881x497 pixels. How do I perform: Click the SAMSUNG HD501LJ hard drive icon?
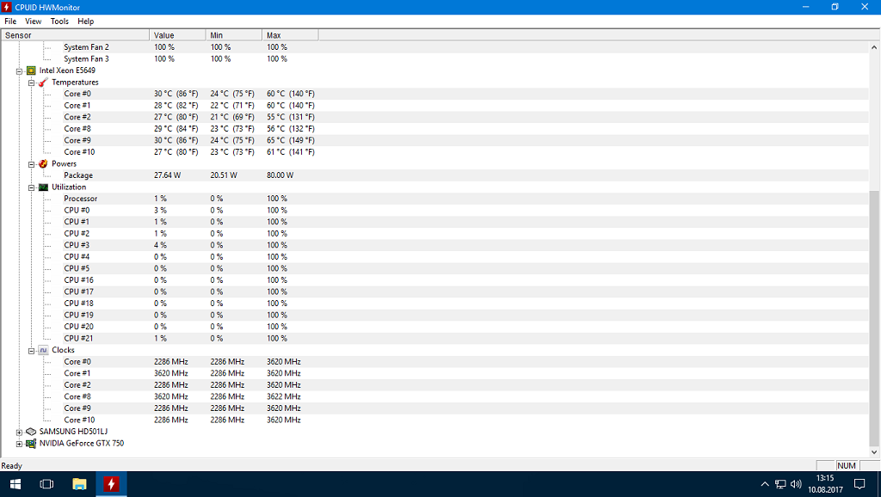coord(31,432)
